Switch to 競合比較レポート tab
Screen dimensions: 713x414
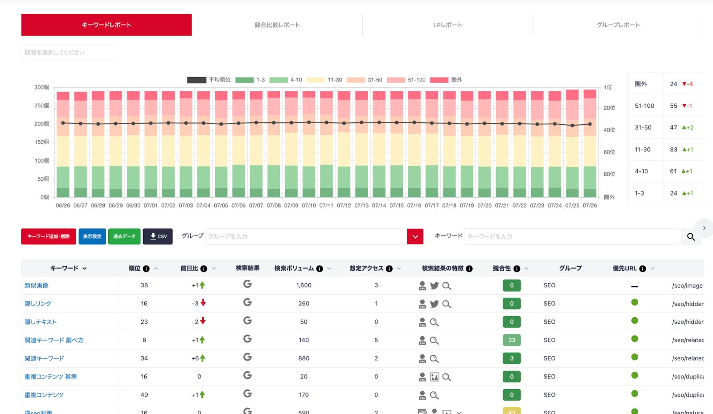click(277, 25)
